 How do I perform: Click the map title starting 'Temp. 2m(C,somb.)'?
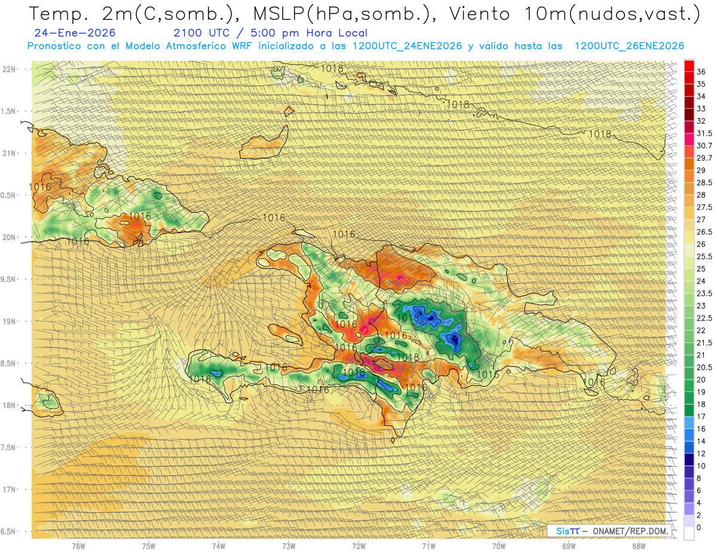(x=364, y=14)
